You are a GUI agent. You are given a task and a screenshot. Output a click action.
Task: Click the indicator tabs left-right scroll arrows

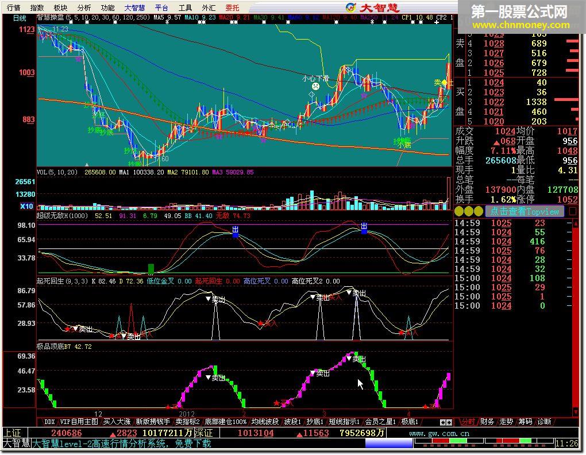[446, 422]
